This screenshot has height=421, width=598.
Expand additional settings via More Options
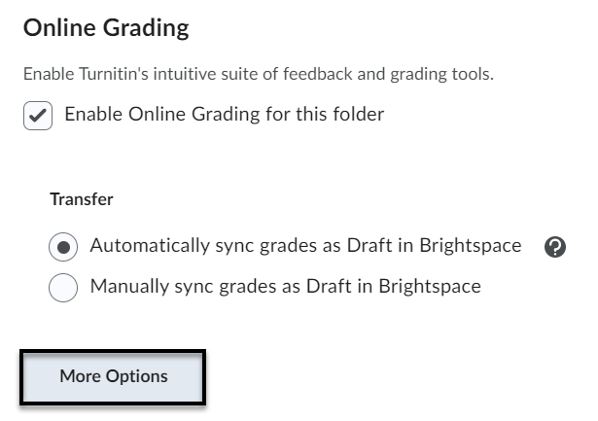(113, 377)
